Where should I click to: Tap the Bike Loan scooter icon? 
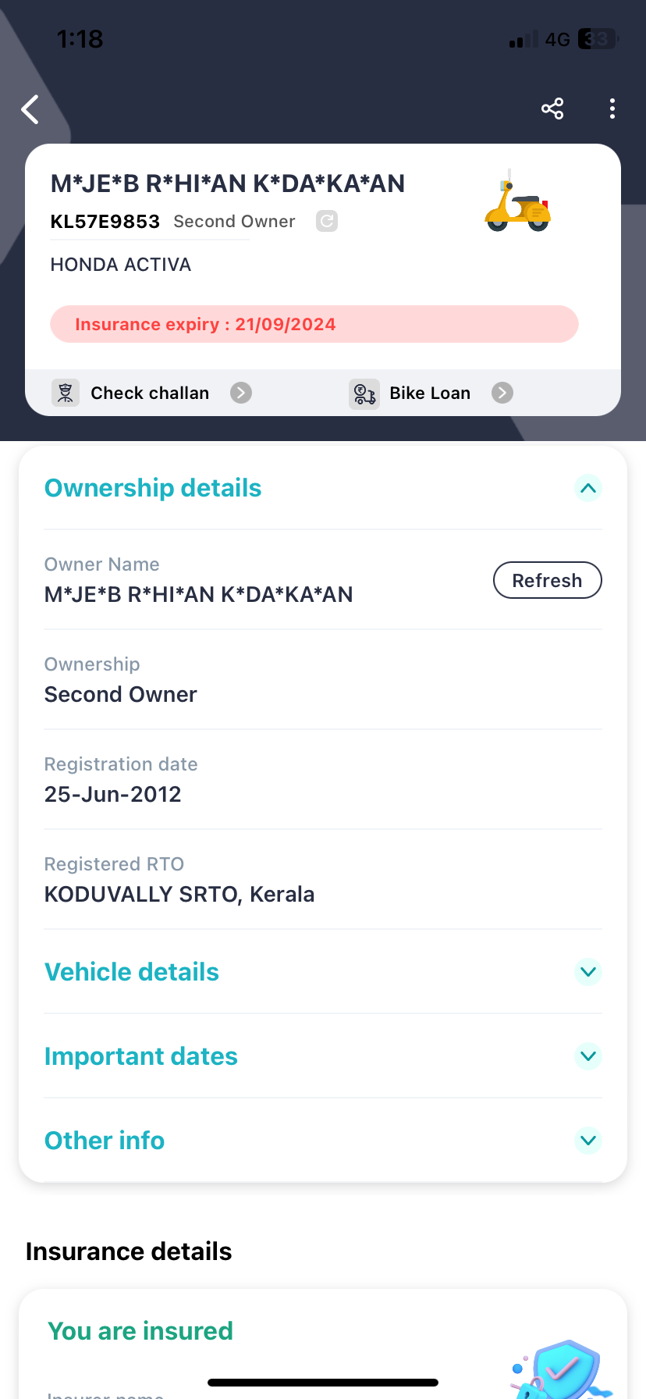364,393
